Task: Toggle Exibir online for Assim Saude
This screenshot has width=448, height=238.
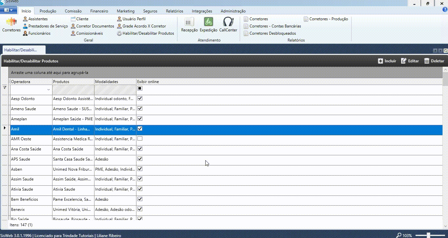Action: [140, 179]
